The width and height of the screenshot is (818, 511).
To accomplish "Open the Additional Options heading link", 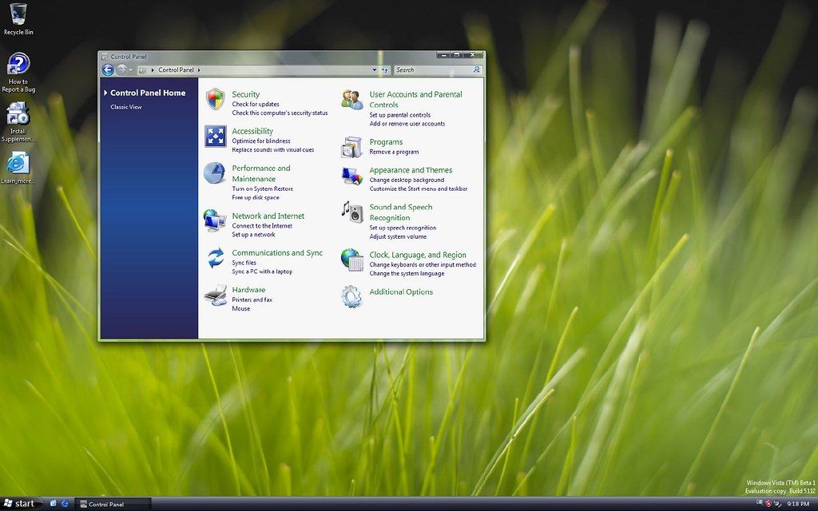I will [x=401, y=292].
